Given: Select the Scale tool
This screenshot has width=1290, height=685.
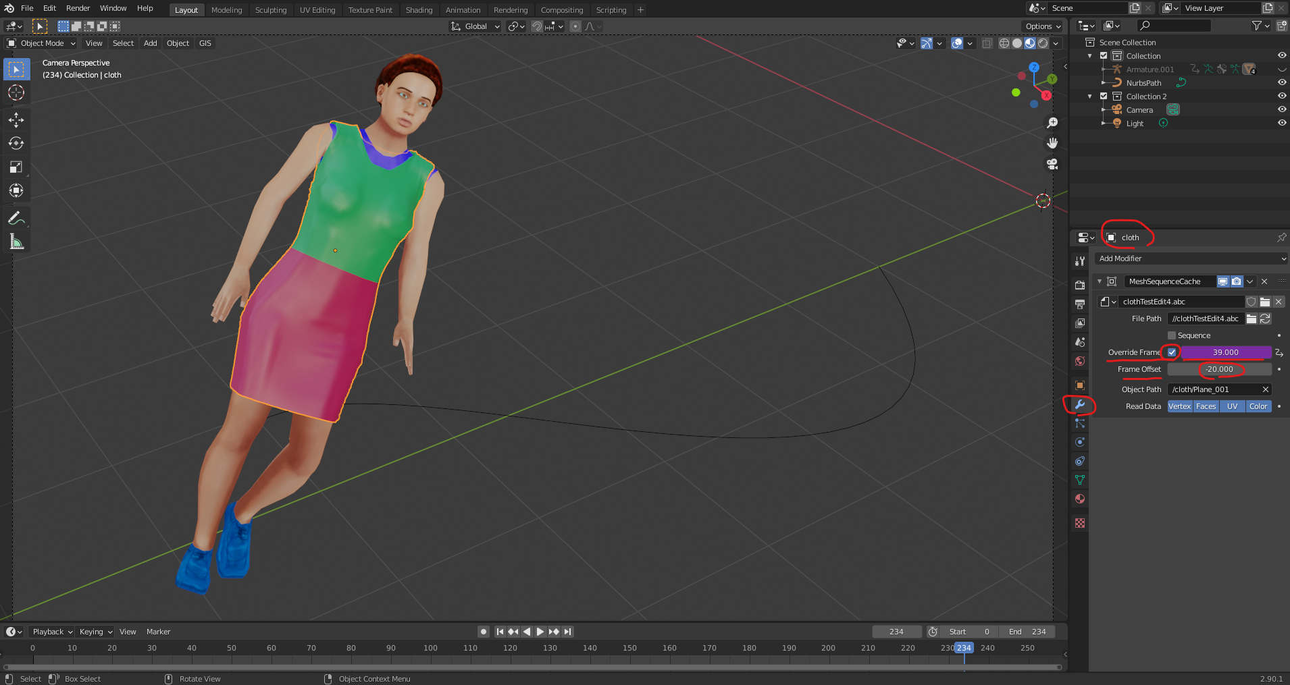Looking at the screenshot, I should (16, 167).
